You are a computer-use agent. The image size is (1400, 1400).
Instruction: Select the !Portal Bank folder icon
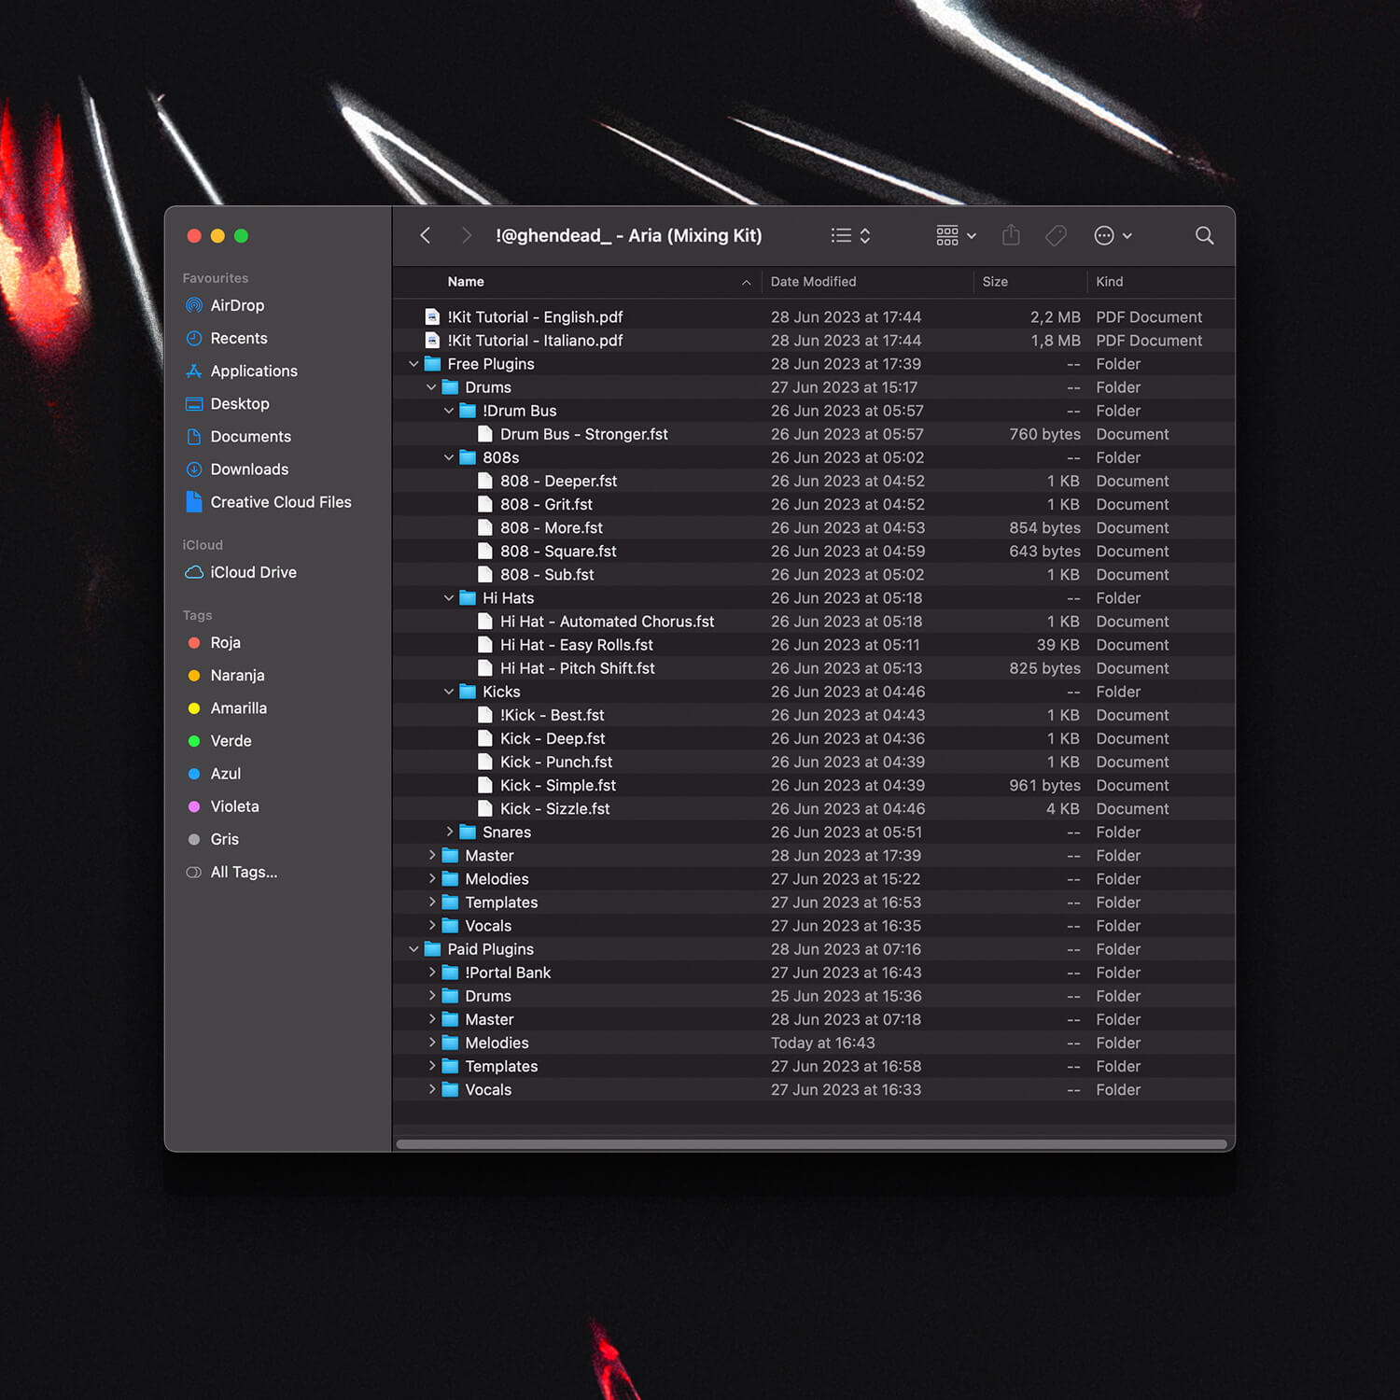point(450,972)
